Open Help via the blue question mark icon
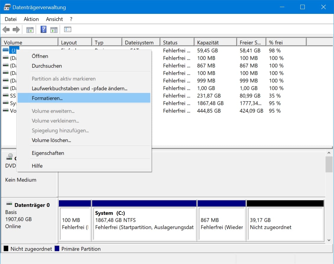334x264 pixels. [43, 29]
